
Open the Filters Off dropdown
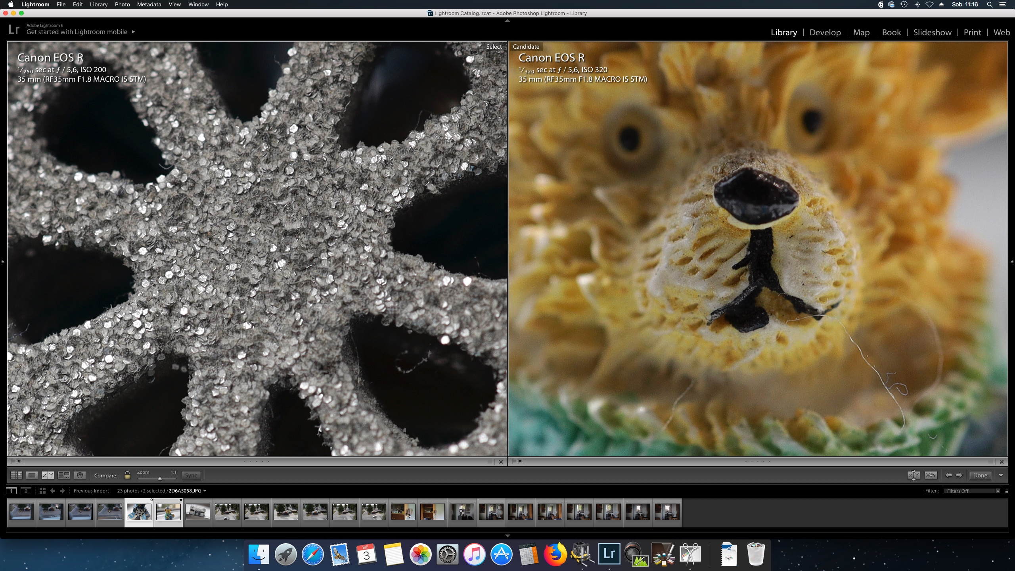point(973,491)
